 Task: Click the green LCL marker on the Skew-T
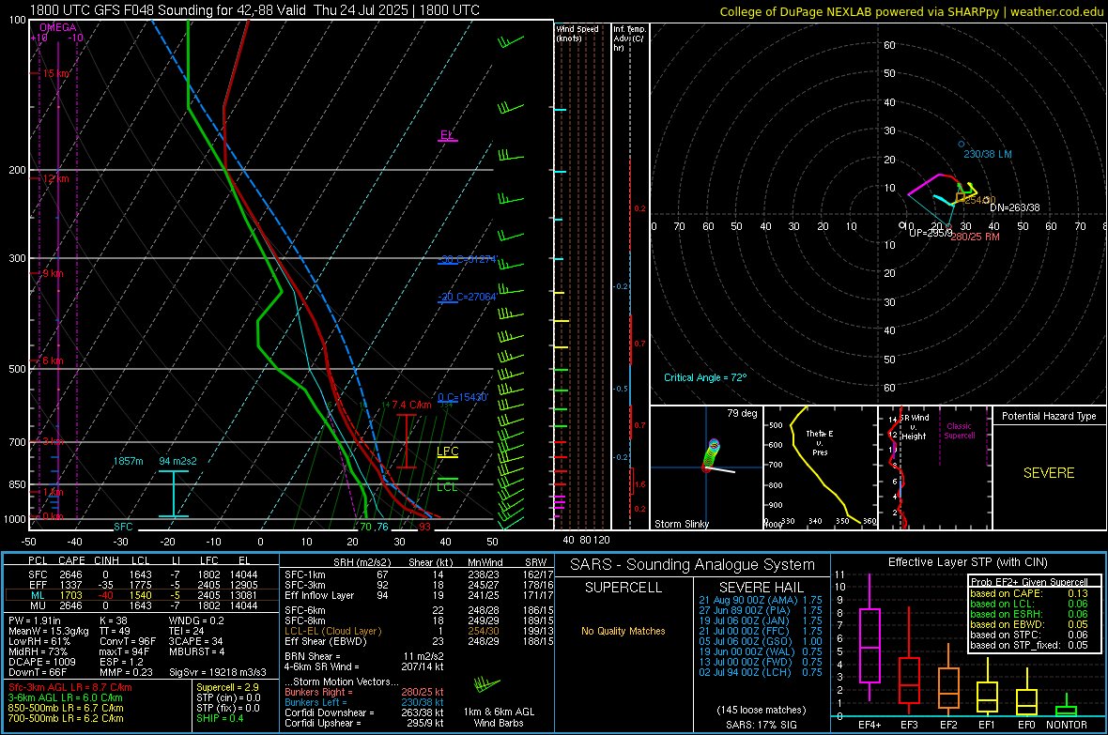click(447, 485)
